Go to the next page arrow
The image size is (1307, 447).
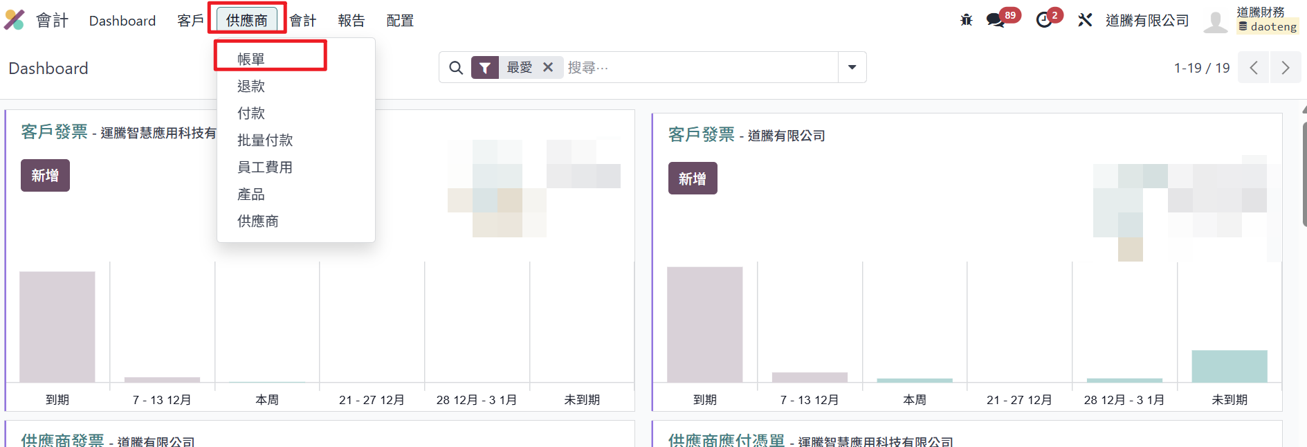click(x=1285, y=68)
